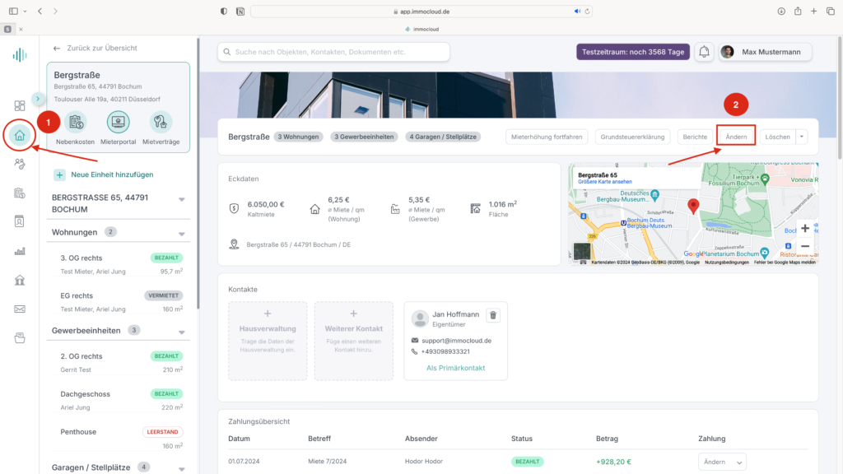Open Größere Karte ansehen link
This screenshot has width=843, height=474.
click(605, 182)
